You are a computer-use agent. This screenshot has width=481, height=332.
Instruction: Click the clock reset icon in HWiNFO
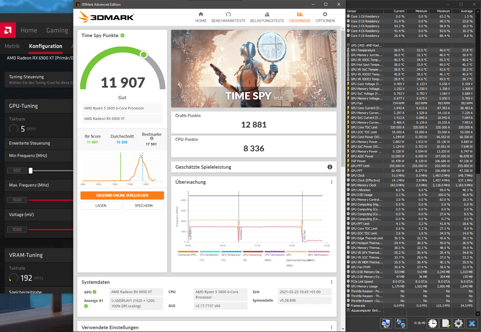pyautogui.click(x=433, y=323)
